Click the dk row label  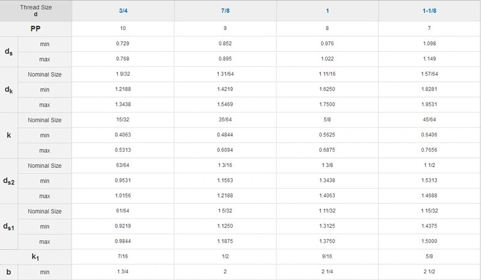pos(8,90)
